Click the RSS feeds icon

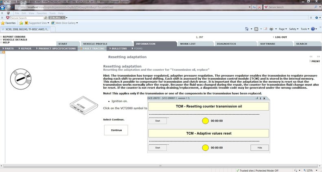click(x=256, y=29)
